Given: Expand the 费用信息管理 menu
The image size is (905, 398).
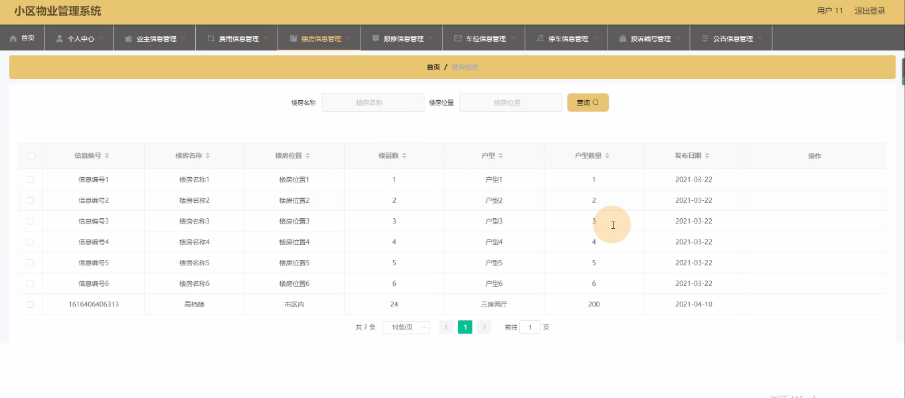Looking at the screenshot, I should pyautogui.click(x=239, y=38).
